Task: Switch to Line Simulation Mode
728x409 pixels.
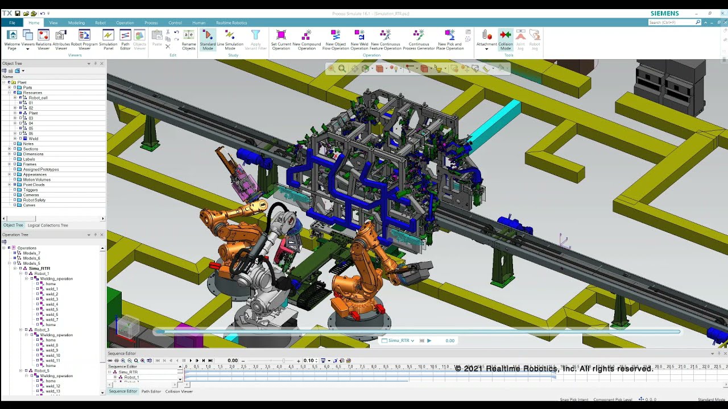Action: (230, 40)
